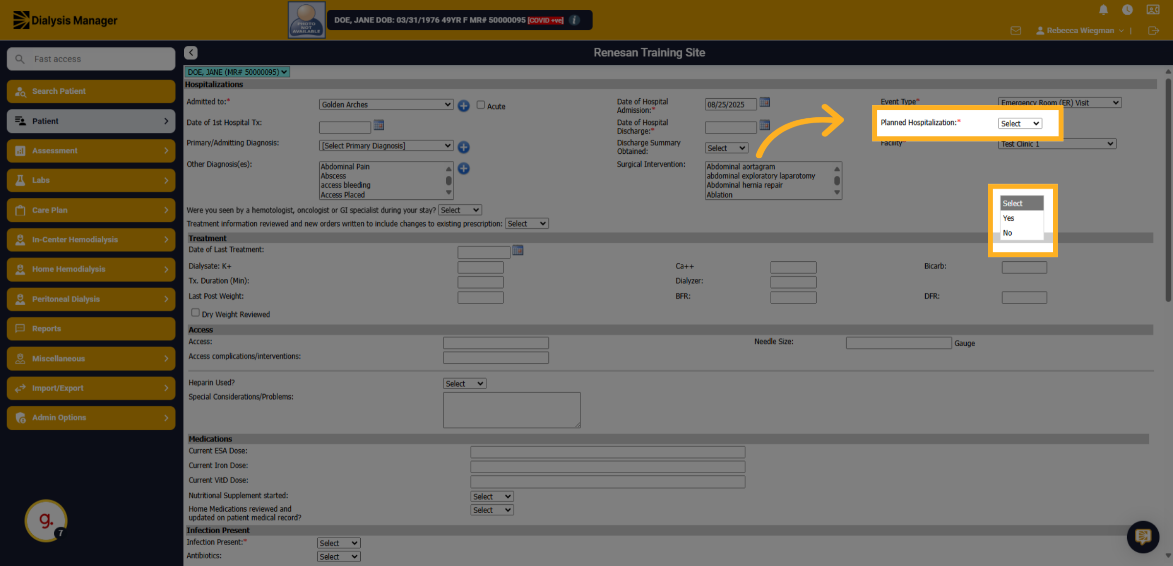
Task: Open the Care Plan sidebar menu
Action: click(x=91, y=210)
